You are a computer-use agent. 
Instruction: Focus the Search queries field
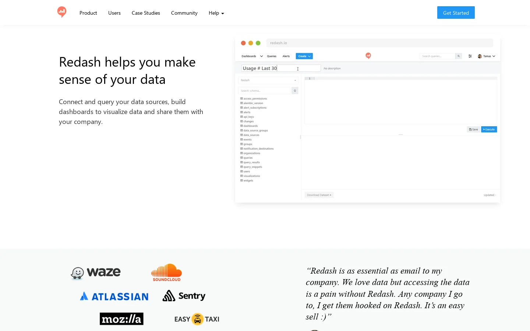(438, 56)
